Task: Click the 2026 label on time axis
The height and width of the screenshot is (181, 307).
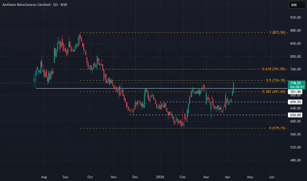Action: 160,177
